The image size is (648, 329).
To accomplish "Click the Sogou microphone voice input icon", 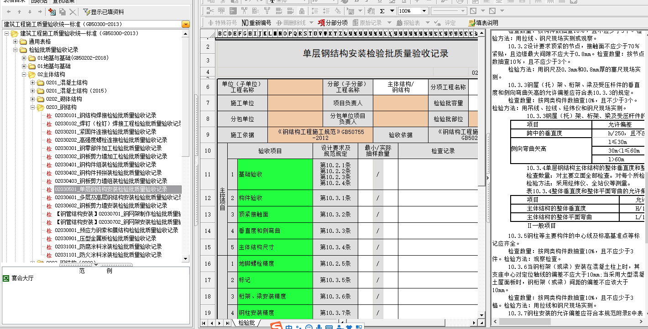I will click(318, 327).
